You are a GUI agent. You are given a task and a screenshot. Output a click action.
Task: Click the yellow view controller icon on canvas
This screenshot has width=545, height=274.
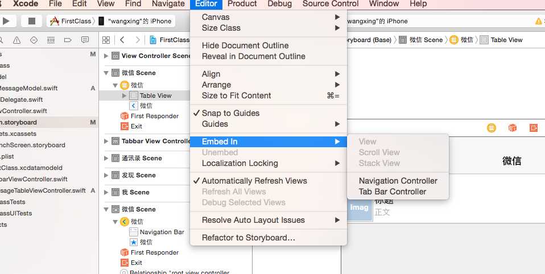(492, 128)
